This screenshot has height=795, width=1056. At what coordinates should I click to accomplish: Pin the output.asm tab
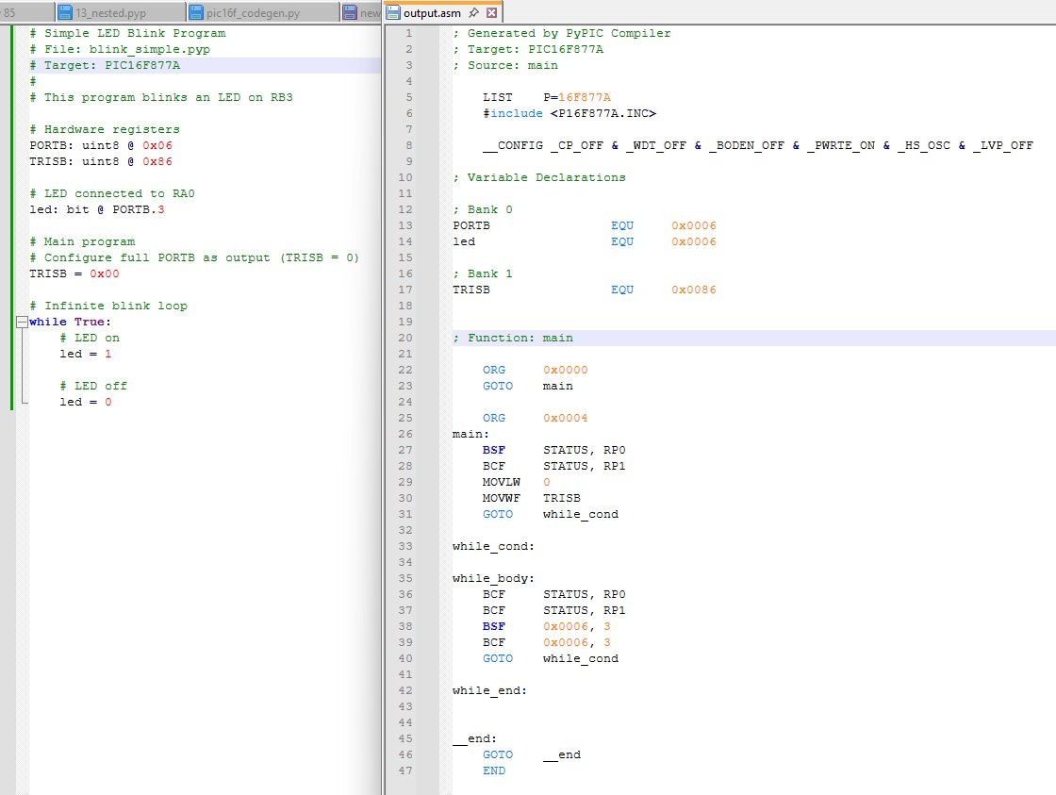click(x=473, y=13)
